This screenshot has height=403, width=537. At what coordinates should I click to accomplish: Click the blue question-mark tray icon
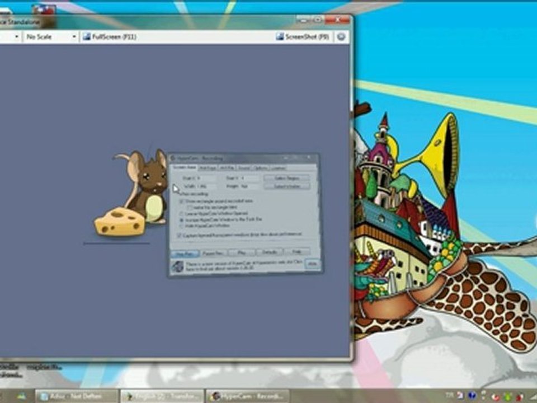tap(472, 396)
